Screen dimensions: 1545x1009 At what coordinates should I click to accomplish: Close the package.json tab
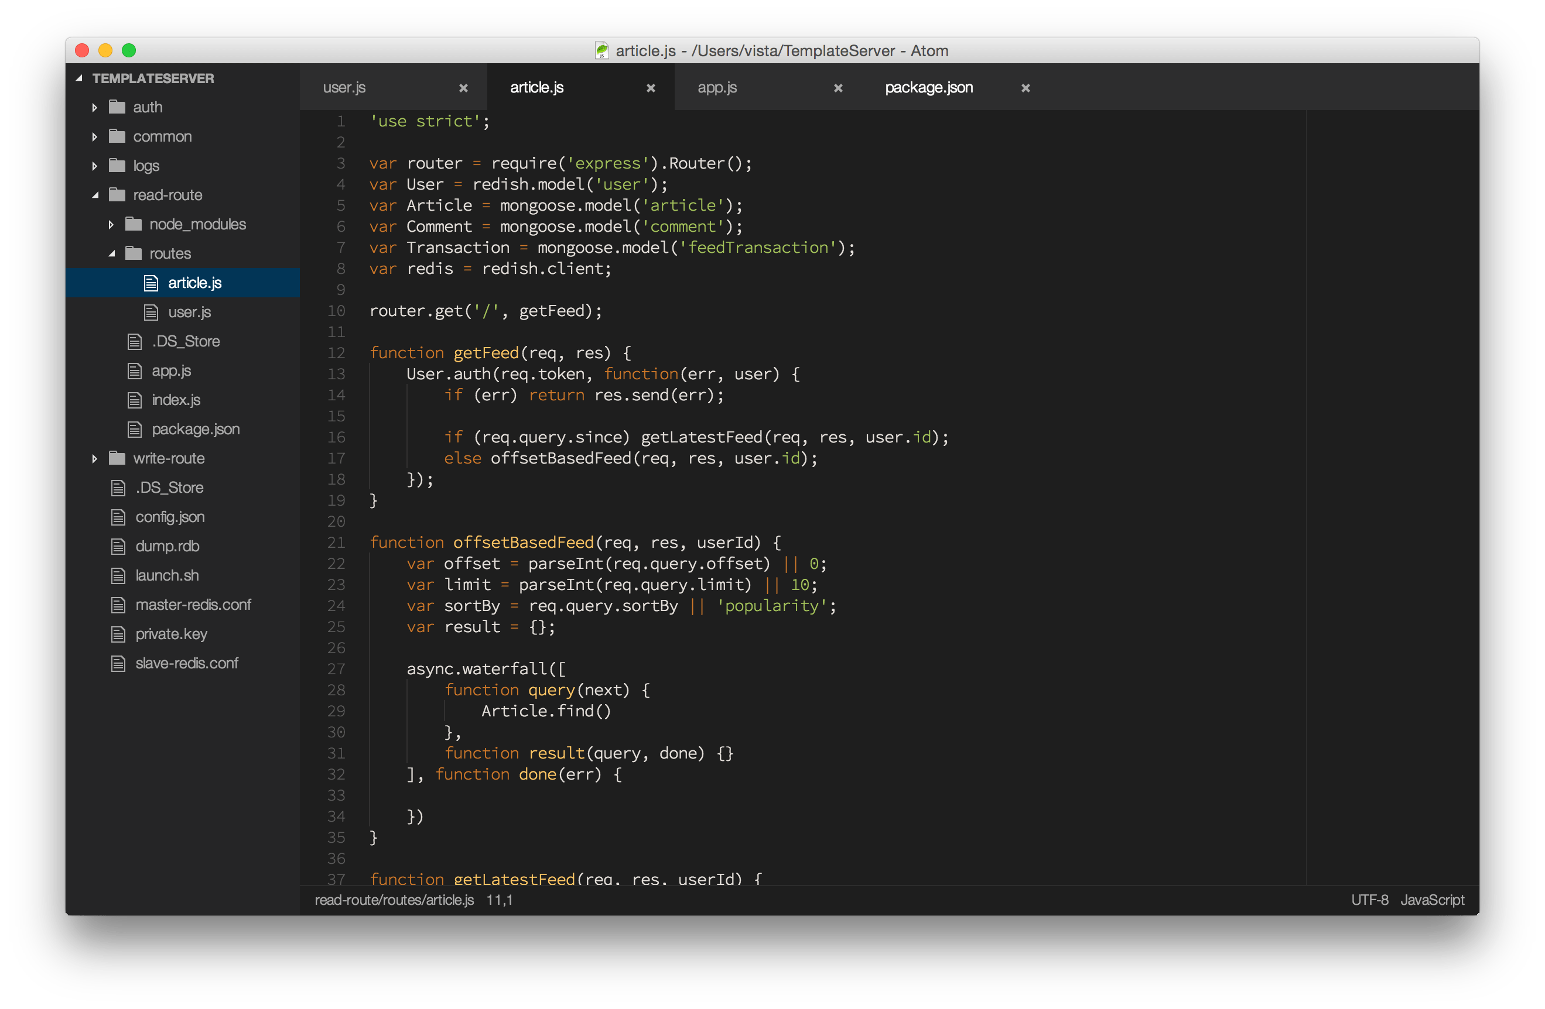tap(1024, 87)
